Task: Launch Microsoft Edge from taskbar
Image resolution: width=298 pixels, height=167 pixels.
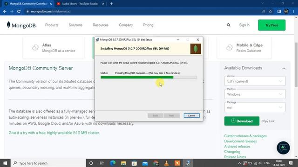Action: (x=113, y=163)
